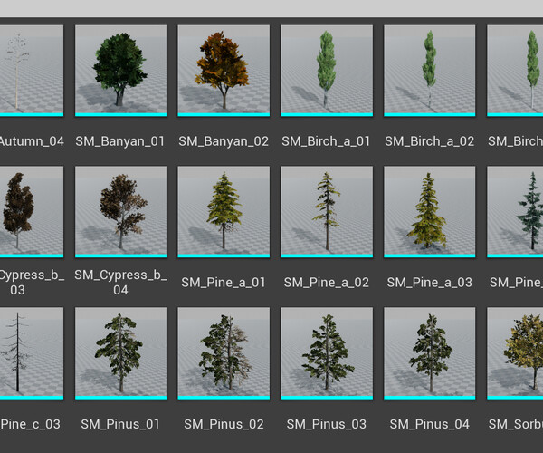
Task: Select the SM_Banyan_01 tree asset
Action: click(x=120, y=71)
